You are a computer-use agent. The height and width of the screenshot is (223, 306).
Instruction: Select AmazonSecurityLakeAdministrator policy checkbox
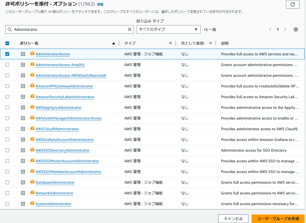[7, 97]
